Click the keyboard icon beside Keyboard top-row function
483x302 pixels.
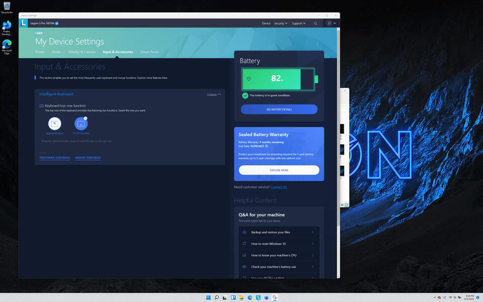pyautogui.click(x=42, y=106)
